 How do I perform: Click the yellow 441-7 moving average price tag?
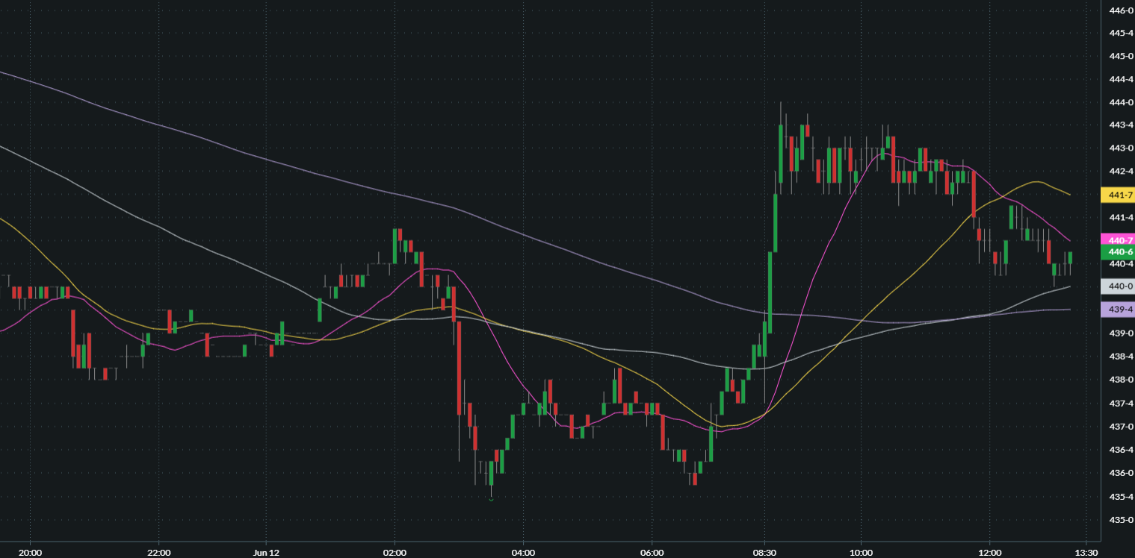coord(1119,195)
